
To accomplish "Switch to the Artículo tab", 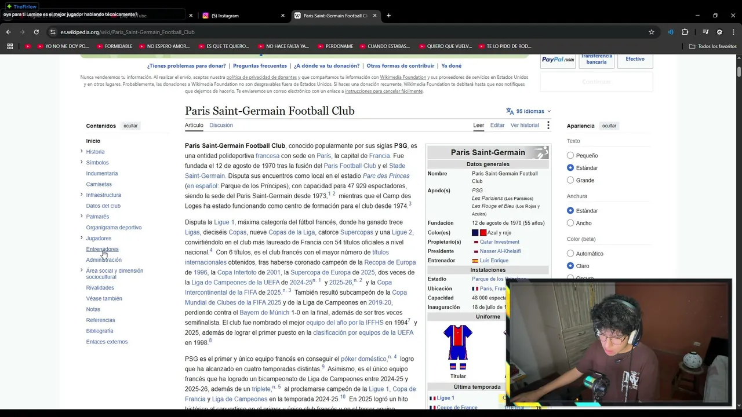I will [194, 125].
